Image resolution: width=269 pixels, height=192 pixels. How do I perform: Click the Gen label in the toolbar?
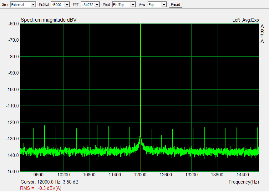pyautogui.click(x=5, y=4)
